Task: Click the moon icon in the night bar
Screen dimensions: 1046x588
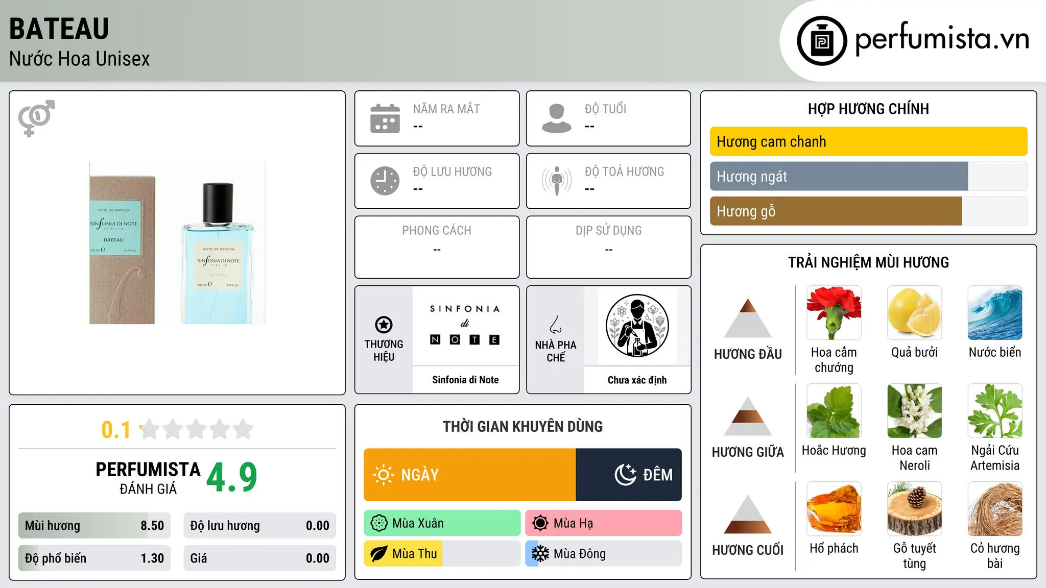Action: pyautogui.click(x=625, y=475)
